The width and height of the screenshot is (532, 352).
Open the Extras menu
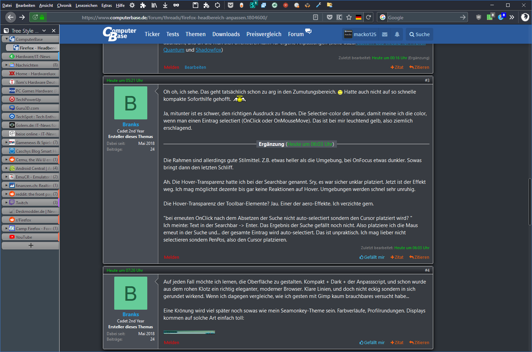(107, 5)
